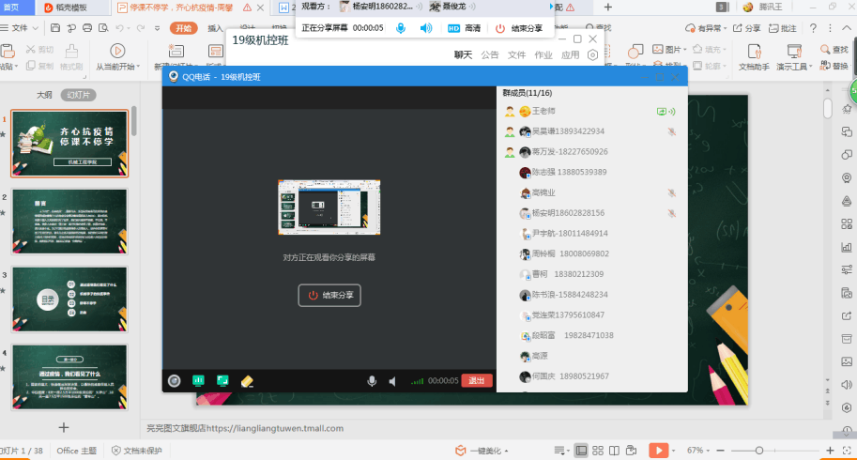Image resolution: width=857 pixels, height=460 pixels.
Task: Select slide 4 thumbnail in the slide panel
Action: (69, 377)
